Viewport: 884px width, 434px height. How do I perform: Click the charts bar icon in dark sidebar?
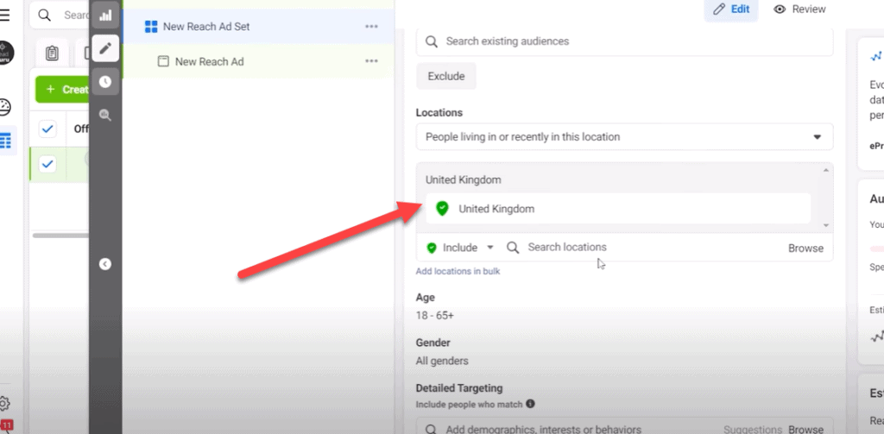105,16
